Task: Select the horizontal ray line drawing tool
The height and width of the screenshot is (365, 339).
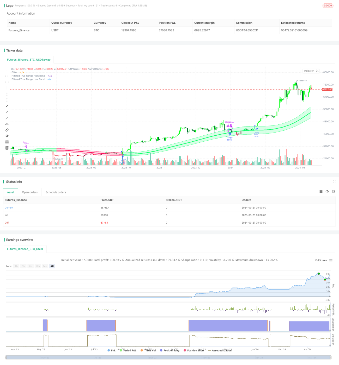Action: 7,76
